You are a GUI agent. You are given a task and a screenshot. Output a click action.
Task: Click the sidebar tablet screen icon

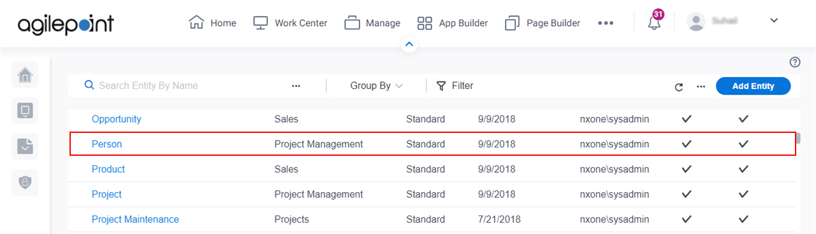[25, 111]
